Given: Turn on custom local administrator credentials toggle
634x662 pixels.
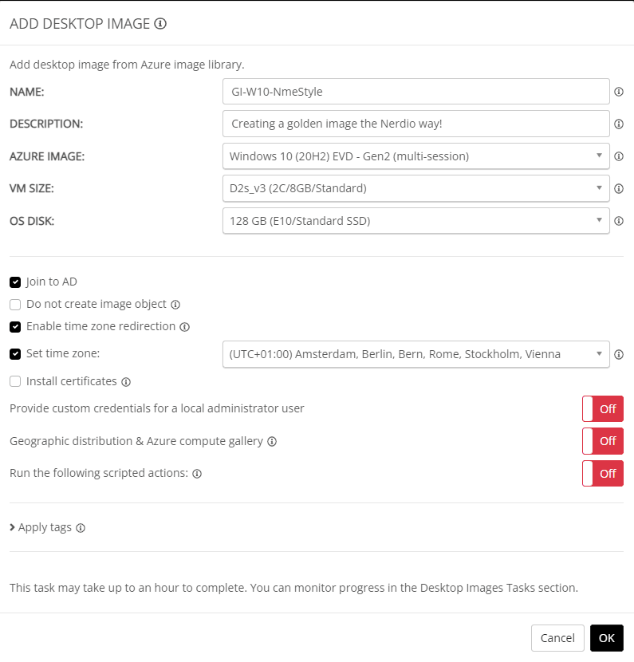Looking at the screenshot, I should [602, 408].
